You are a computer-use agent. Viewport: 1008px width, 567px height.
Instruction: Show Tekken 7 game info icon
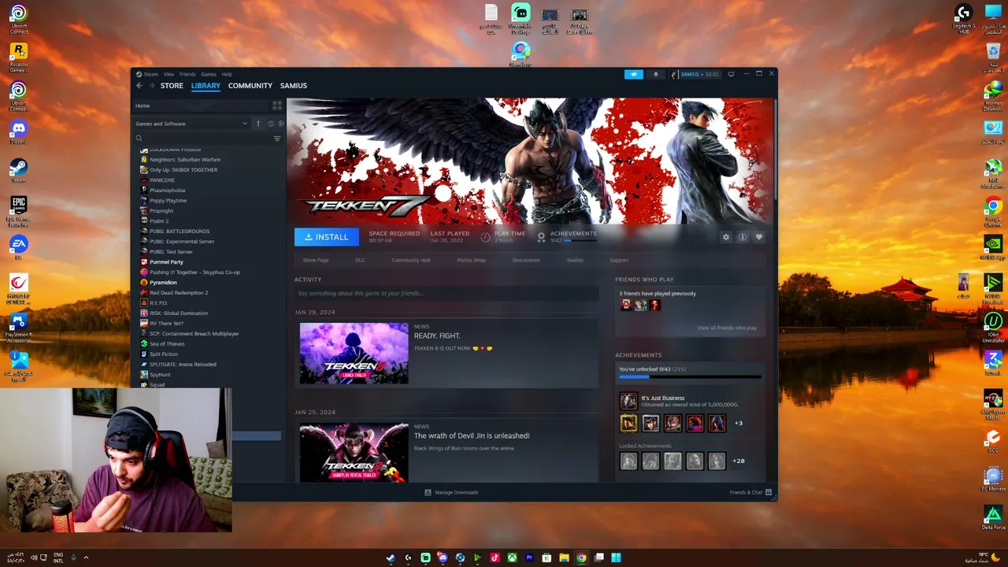(743, 237)
